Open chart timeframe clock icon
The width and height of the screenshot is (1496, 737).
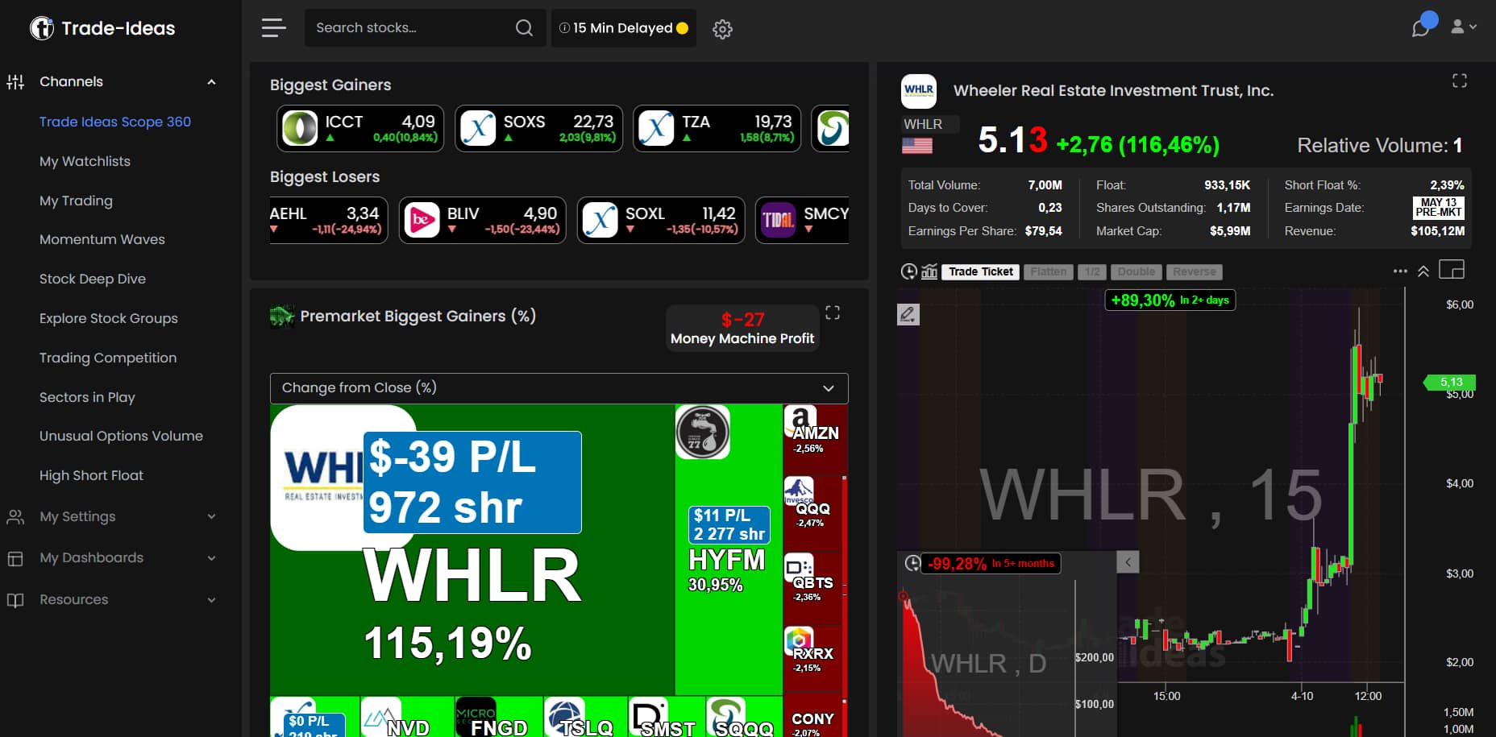pyautogui.click(x=908, y=271)
